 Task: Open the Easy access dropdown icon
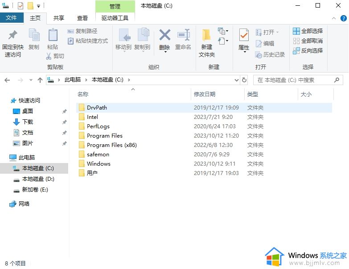coord(223,41)
